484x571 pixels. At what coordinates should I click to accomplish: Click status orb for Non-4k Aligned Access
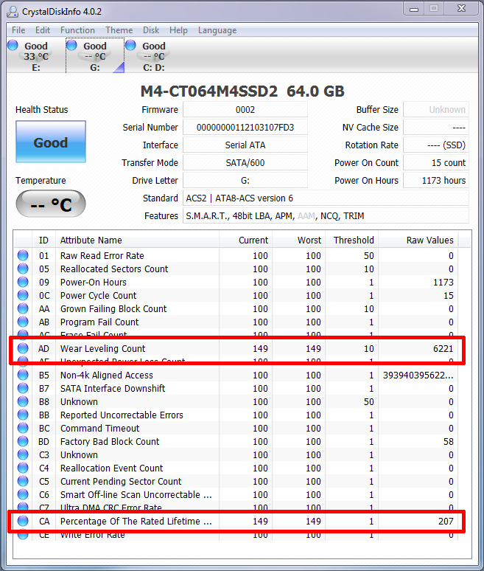pos(23,375)
